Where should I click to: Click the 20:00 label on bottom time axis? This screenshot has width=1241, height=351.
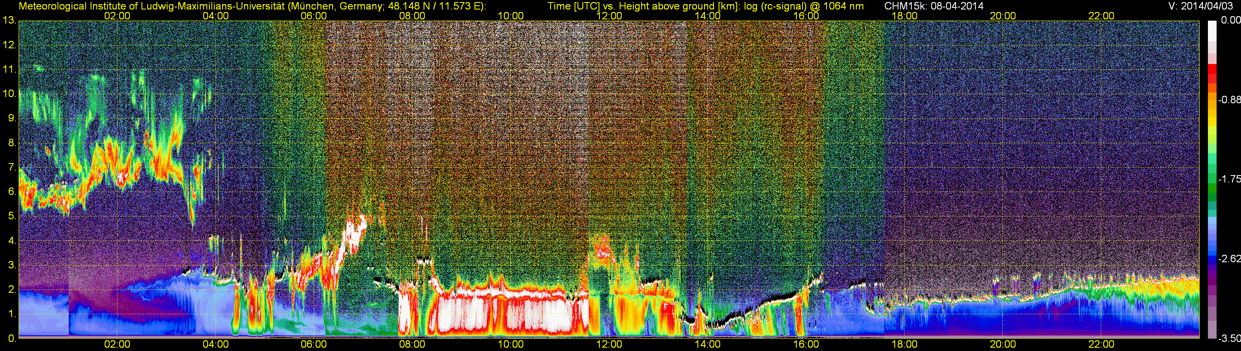(x=1003, y=344)
